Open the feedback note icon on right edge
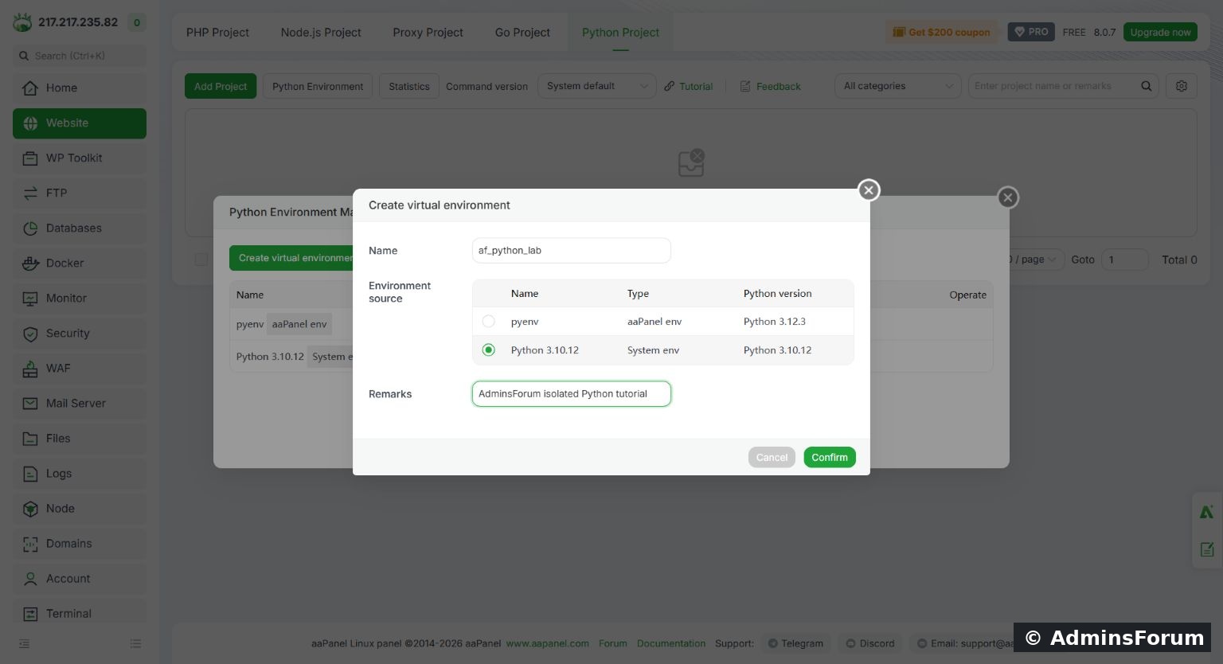The height and width of the screenshot is (664, 1223). pyautogui.click(x=1207, y=549)
